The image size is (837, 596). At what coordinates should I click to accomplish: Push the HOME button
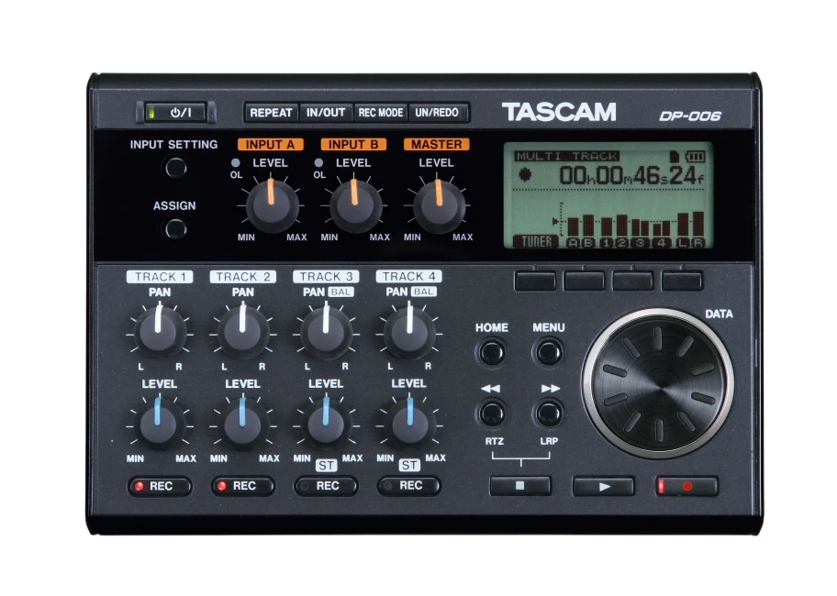point(492,352)
